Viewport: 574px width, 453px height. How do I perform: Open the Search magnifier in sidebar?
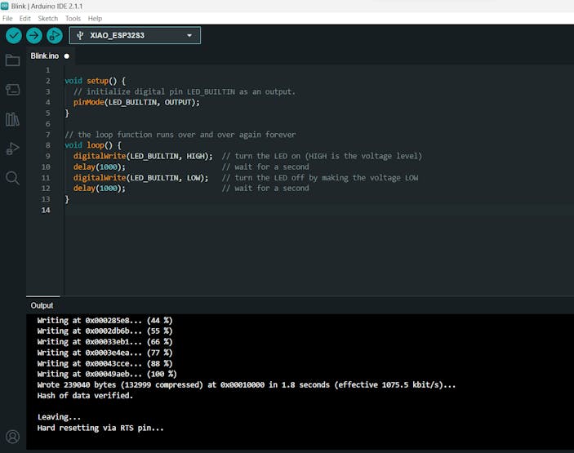point(12,178)
